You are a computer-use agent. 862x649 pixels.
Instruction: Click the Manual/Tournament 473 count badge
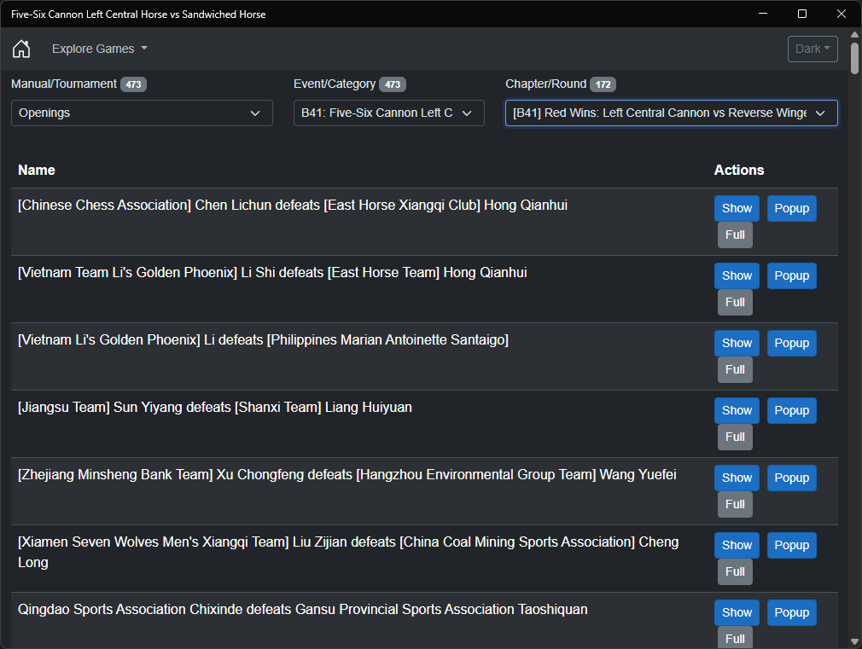[x=132, y=84]
